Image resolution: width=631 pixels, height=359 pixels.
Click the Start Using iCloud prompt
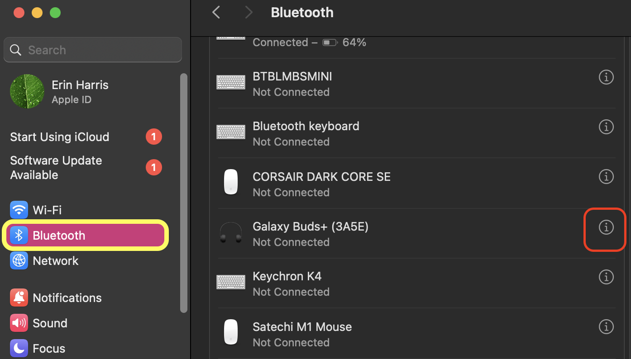point(60,137)
